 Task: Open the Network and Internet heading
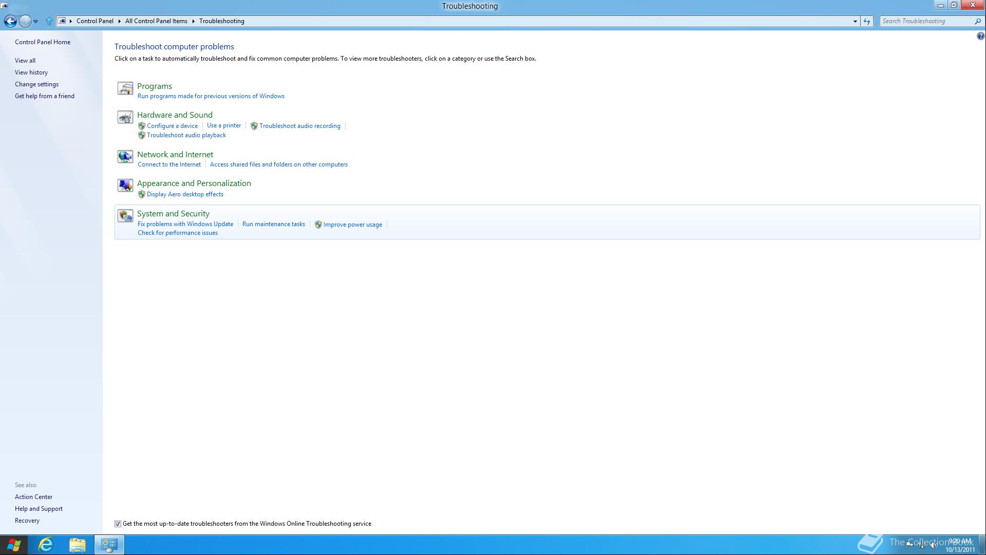(x=175, y=155)
